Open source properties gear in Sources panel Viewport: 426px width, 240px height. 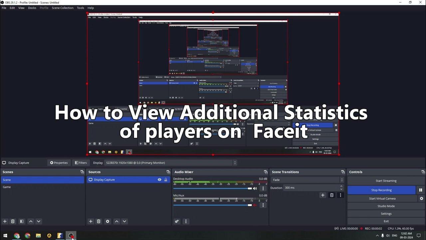[107, 221]
